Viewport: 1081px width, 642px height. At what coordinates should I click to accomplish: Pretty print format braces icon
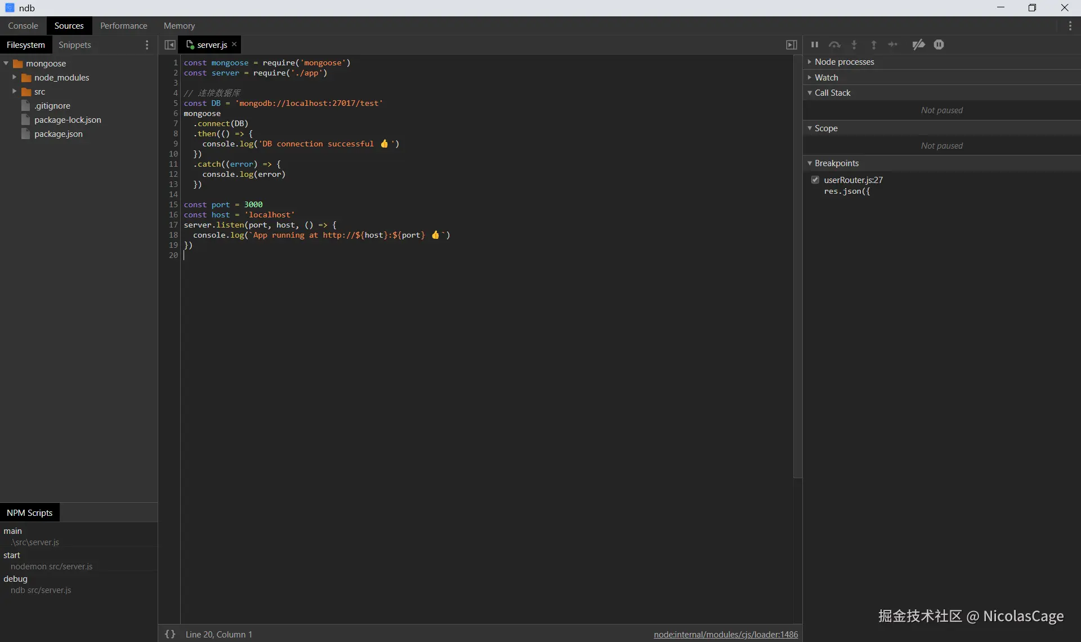pos(170,634)
